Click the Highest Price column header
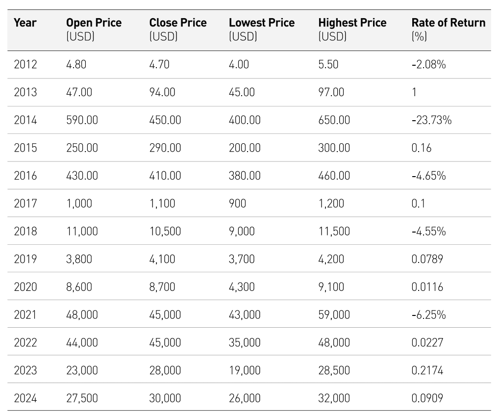This screenshot has height=417, width=500. click(352, 29)
